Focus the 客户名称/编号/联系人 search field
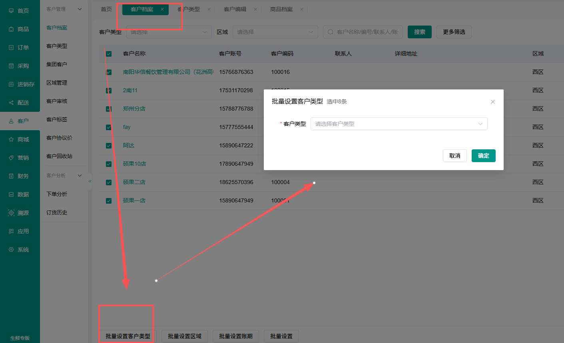Viewport: 564px width, 343px height. tap(363, 32)
